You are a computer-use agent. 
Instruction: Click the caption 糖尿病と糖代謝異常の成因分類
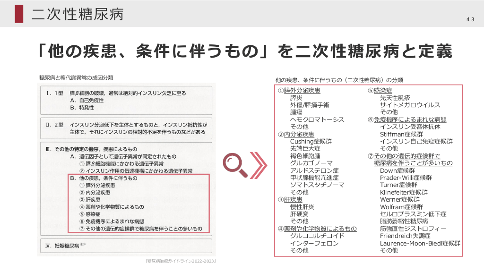point(76,77)
